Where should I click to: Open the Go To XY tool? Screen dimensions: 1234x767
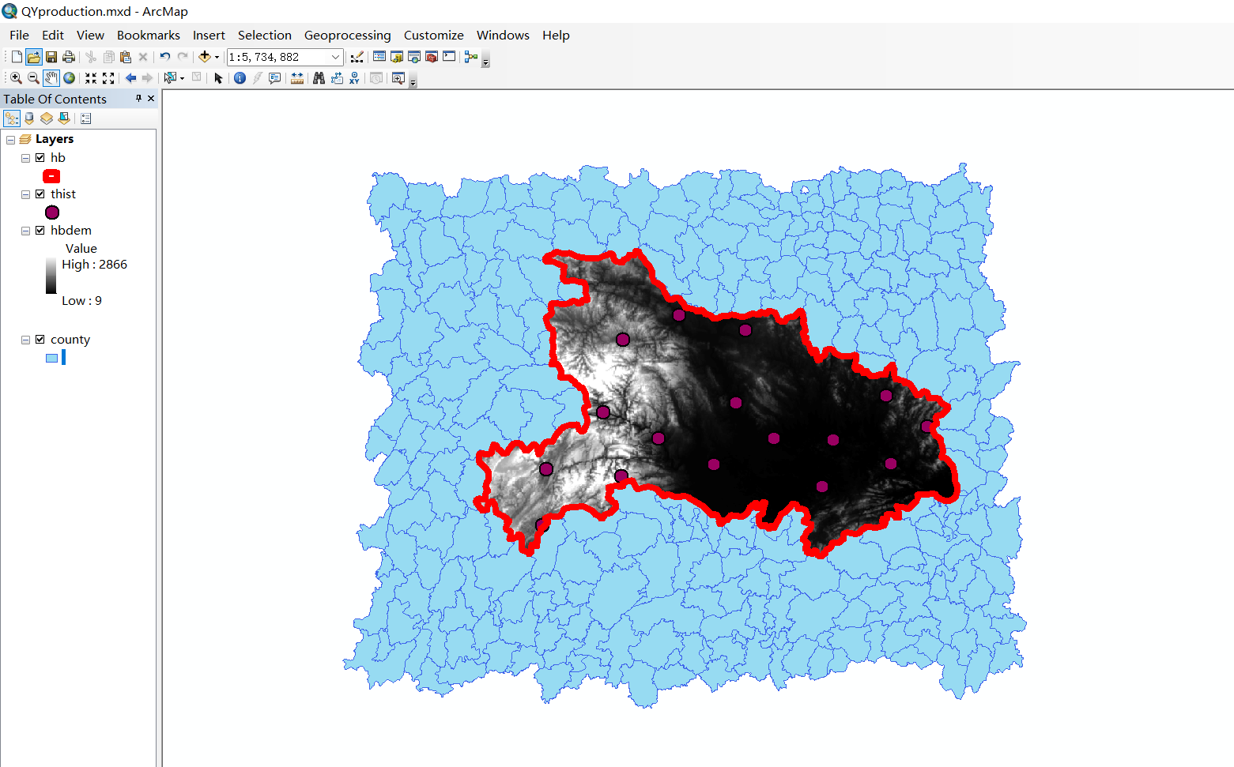(x=355, y=77)
